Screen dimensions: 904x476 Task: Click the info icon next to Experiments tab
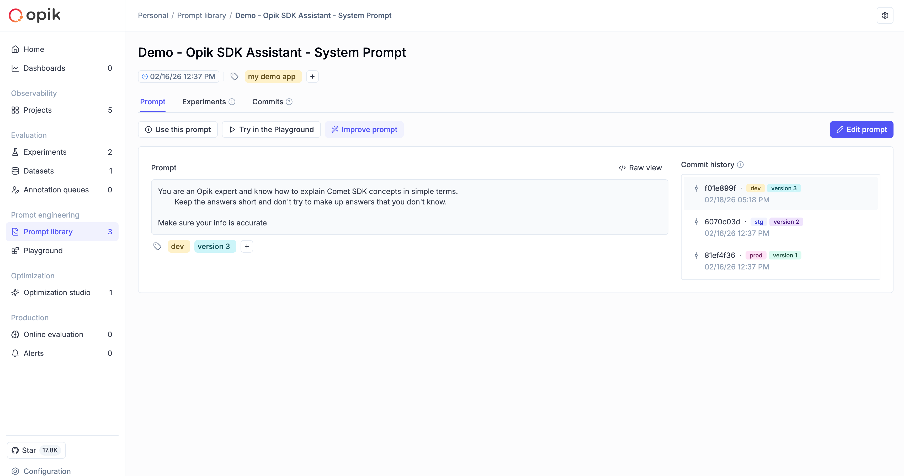point(232,102)
